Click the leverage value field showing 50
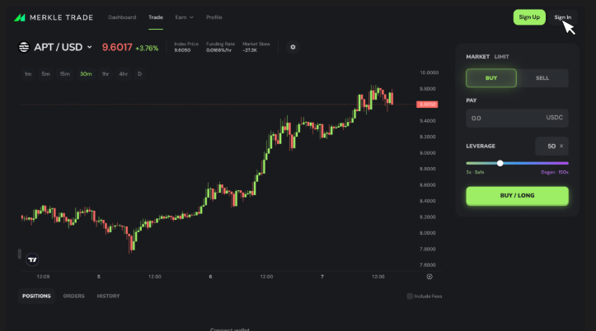Screen dimensions: 596x331 coord(551,146)
